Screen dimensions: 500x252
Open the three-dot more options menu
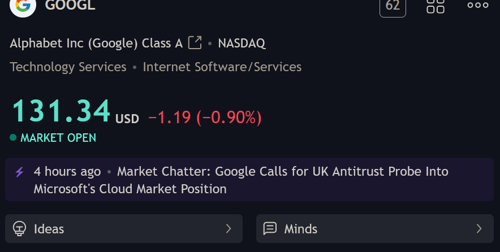(x=478, y=5)
